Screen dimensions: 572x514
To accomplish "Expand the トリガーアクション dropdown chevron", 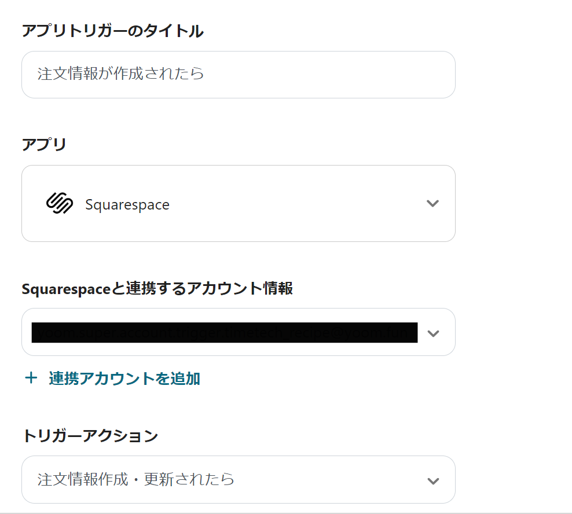I will tap(432, 481).
